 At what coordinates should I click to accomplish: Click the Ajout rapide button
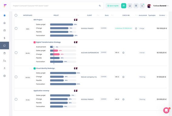point(113,6)
